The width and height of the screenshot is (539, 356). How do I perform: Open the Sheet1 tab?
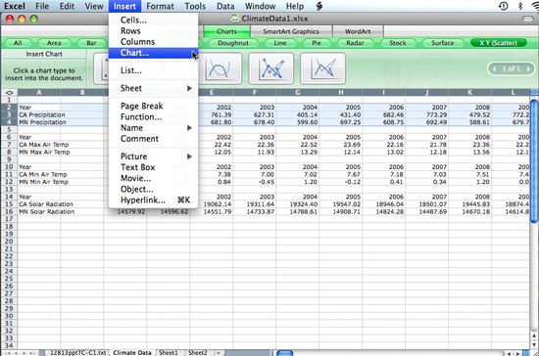tap(169, 352)
